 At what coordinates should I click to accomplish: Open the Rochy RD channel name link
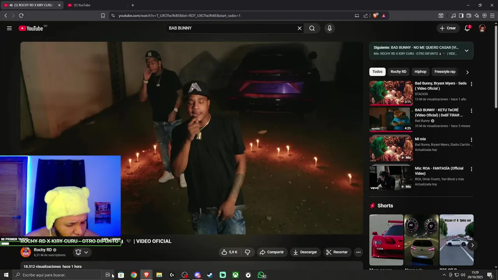pyautogui.click(x=43, y=250)
